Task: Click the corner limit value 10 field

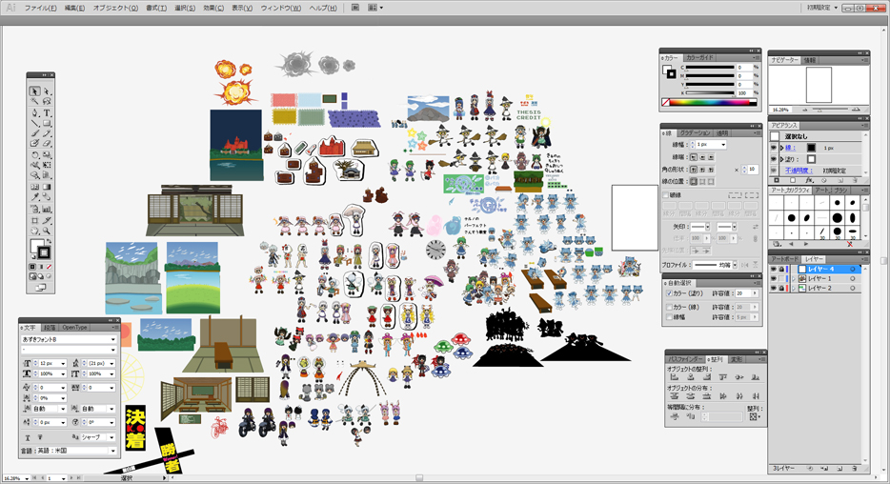Action: point(752,169)
